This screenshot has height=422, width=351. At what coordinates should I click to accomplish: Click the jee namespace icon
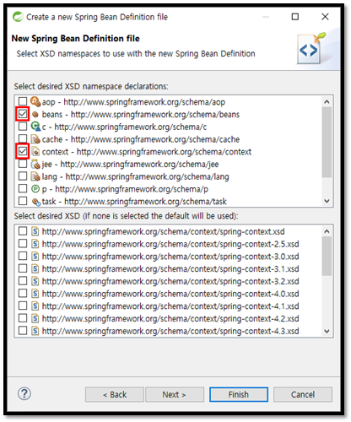(35, 164)
